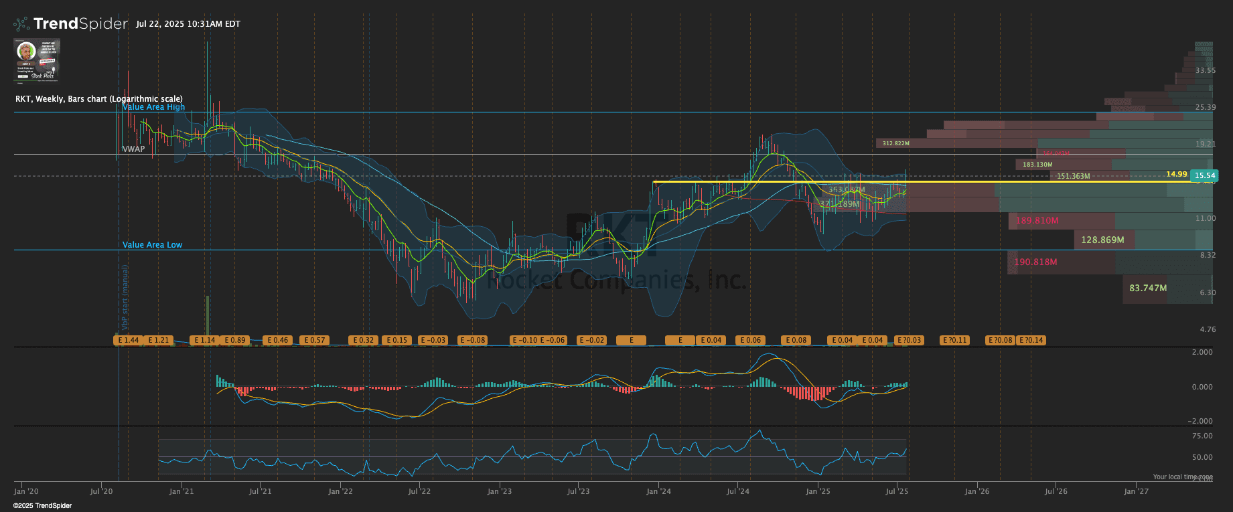Viewport: 1233px width, 512px height.
Task: Click the 151.363M volume profile label
Action: click(1073, 176)
